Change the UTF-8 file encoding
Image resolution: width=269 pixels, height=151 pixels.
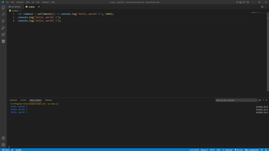pyautogui.click(x=212, y=150)
